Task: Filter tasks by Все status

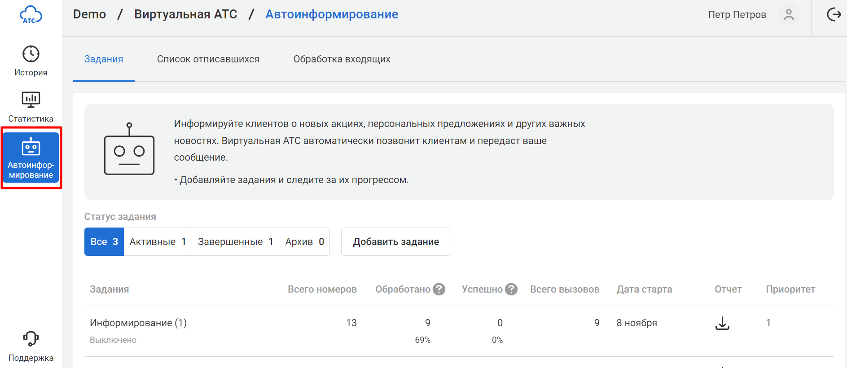Action: (x=104, y=242)
